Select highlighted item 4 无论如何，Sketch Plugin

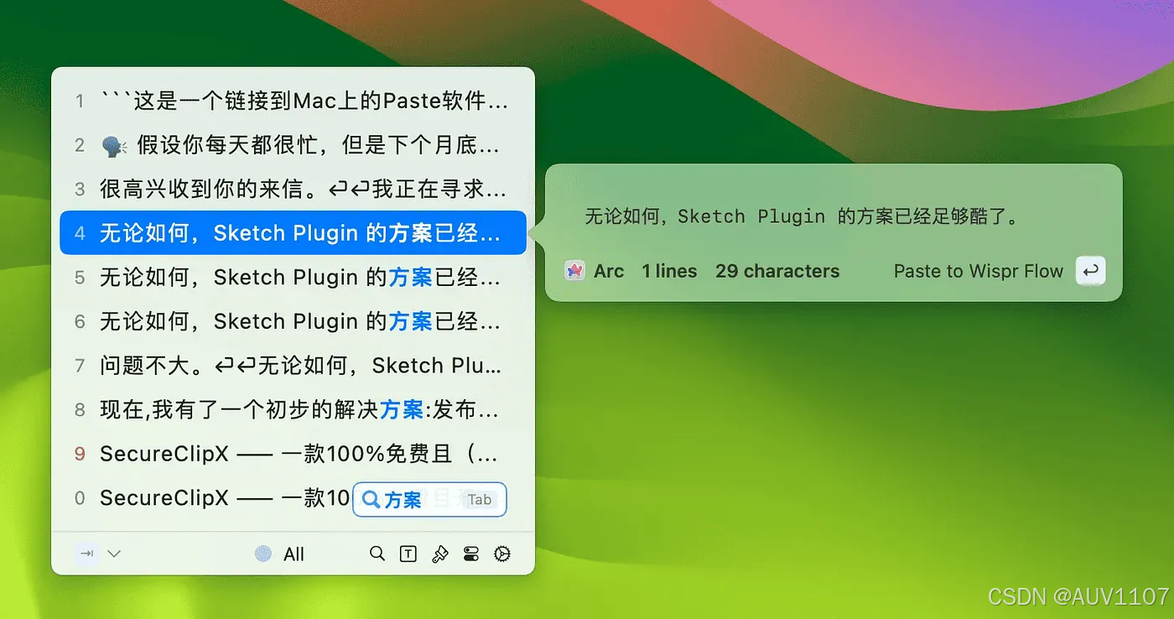[x=293, y=232]
